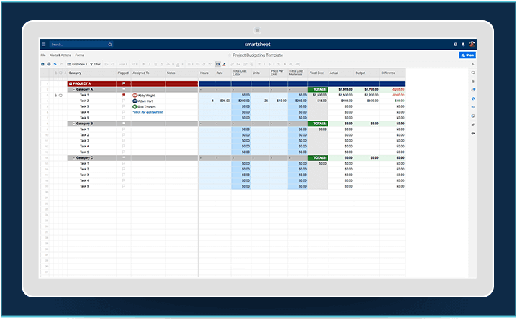This screenshot has height=319, width=517.
Task: Click the undo arrow icon
Action: [55, 64]
